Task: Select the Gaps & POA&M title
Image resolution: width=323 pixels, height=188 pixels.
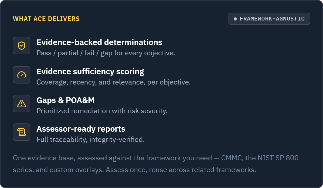Action: (x=65, y=100)
